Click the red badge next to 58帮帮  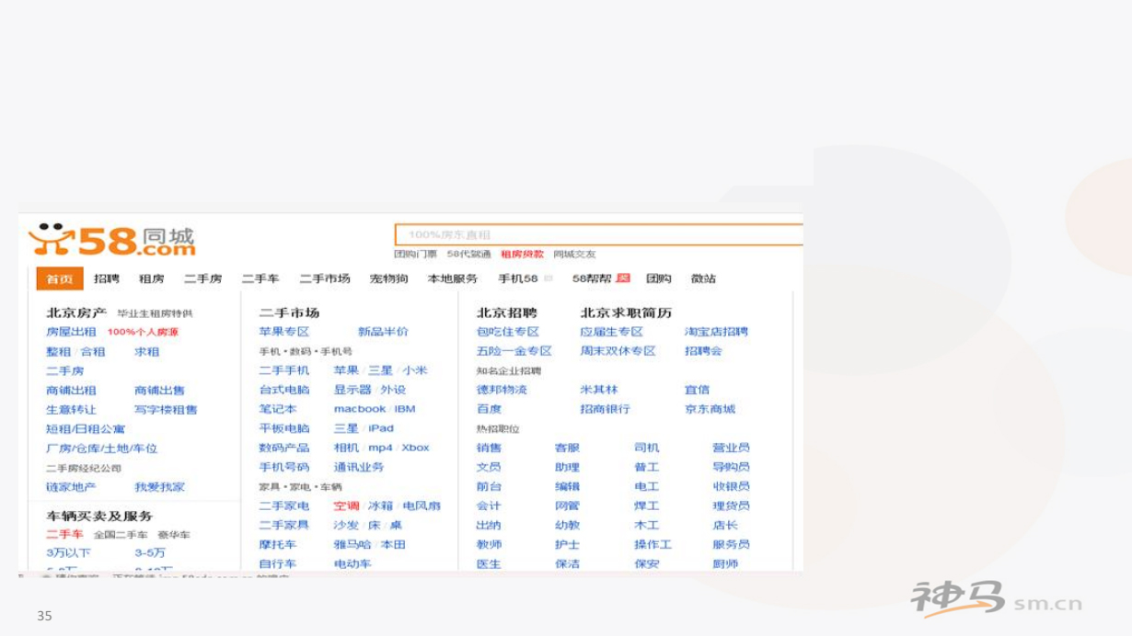[623, 278]
